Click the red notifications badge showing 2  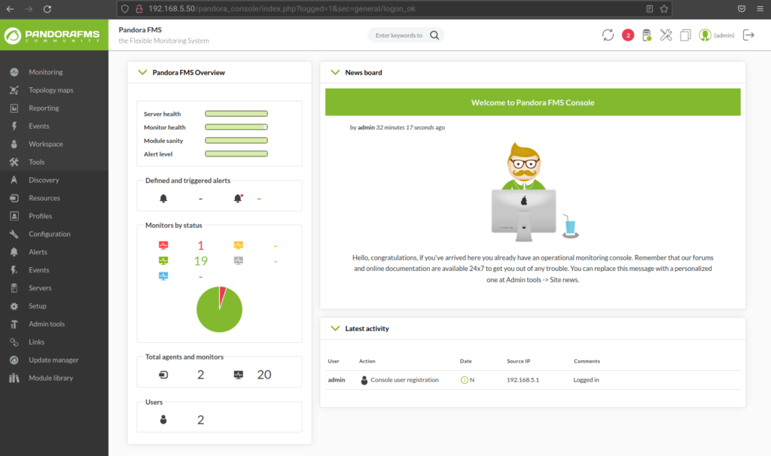pyautogui.click(x=628, y=35)
